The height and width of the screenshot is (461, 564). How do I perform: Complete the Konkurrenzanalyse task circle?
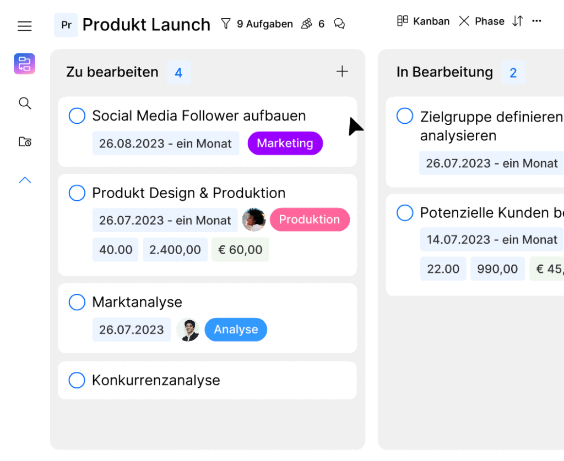tap(77, 380)
